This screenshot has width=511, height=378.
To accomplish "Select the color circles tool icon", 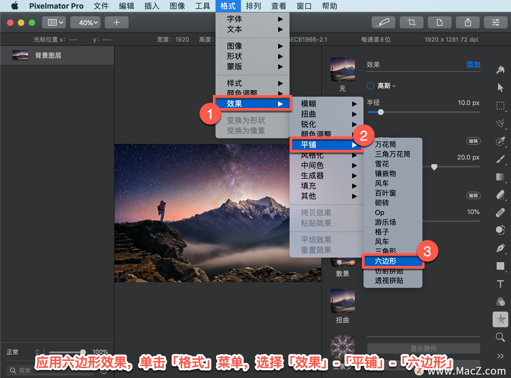I will (500, 302).
